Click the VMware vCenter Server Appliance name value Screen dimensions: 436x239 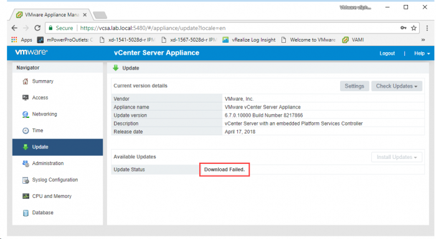262,107
